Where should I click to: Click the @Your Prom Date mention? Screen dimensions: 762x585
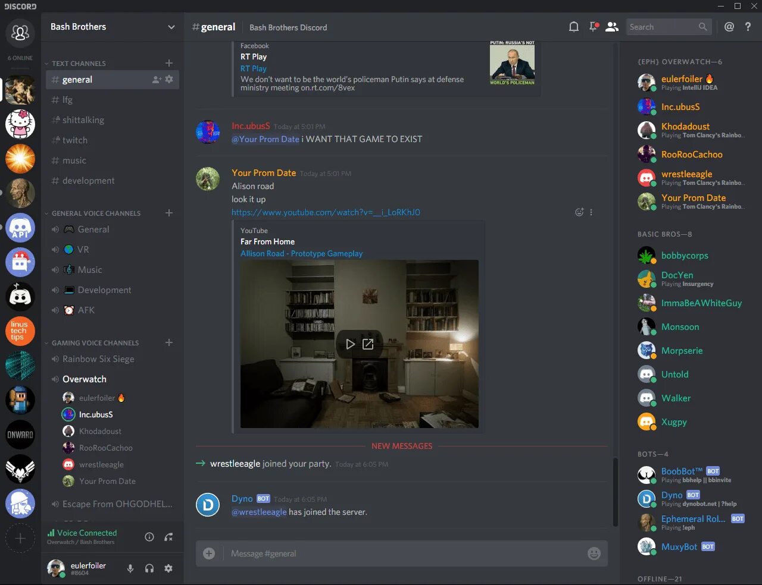click(266, 139)
